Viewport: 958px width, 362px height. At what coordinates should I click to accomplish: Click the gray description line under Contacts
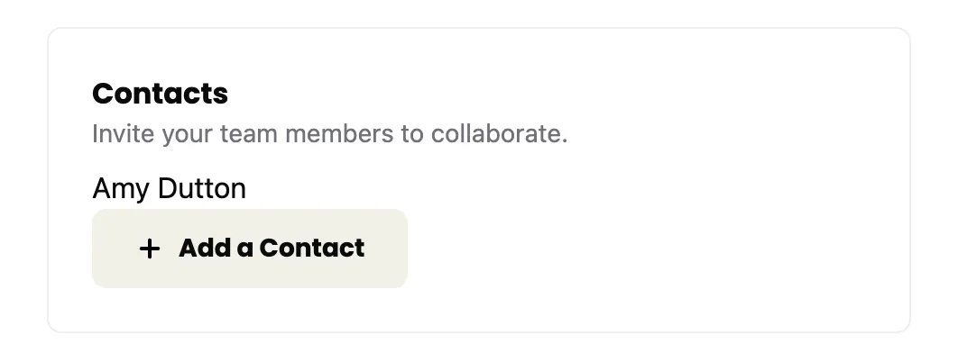coord(329,135)
